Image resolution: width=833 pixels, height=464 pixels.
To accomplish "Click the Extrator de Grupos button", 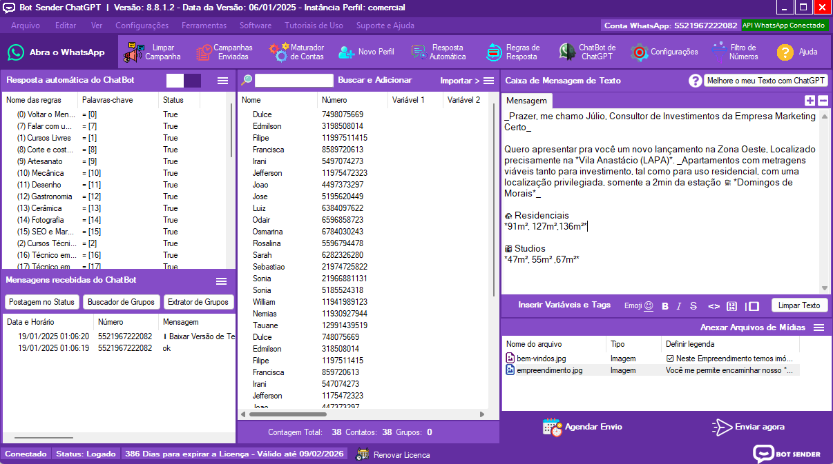I will (x=199, y=302).
